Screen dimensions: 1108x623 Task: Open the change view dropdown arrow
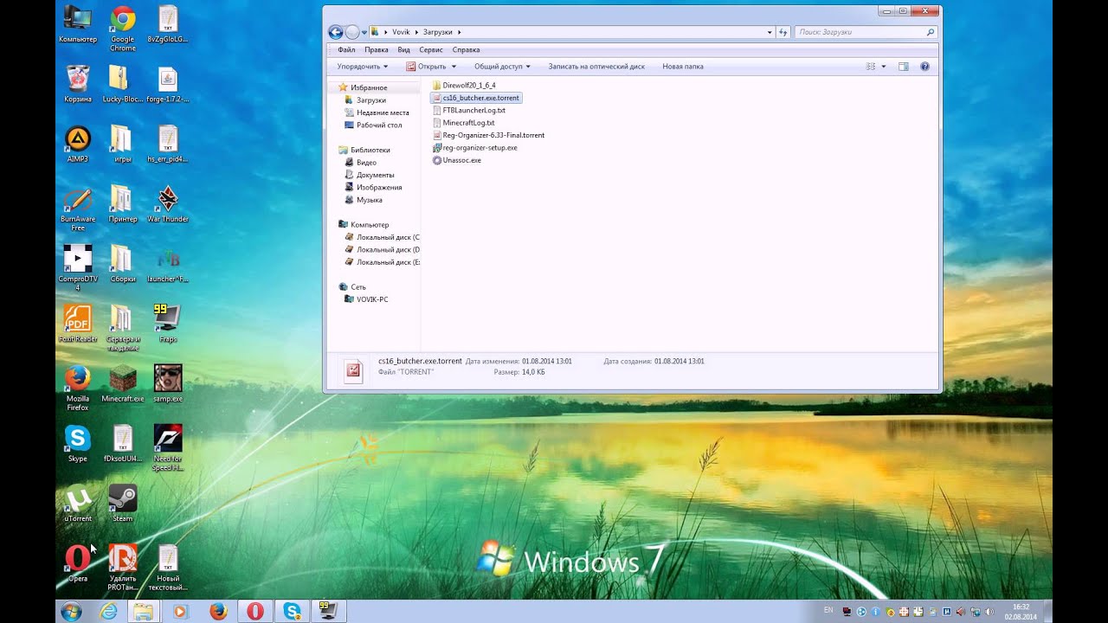click(883, 67)
